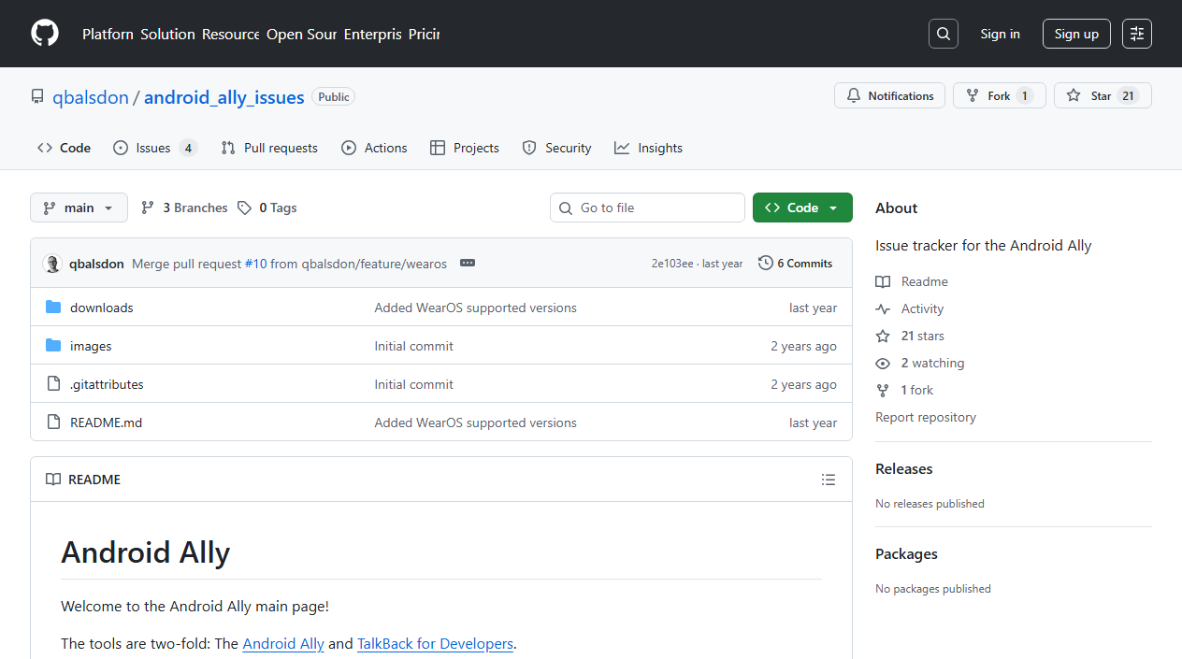Image resolution: width=1182 pixels, height=659 pixels.
Task: View 1 fork link in sidebar
Action: click(904, 390)
